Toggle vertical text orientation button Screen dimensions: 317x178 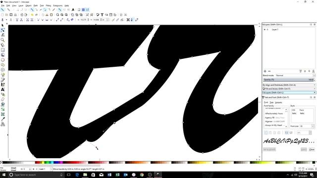click(x=291, y=133)
